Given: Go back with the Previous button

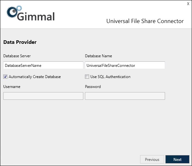Looking at the screenshot, I should pyautogui.click(x=152, y=159).
